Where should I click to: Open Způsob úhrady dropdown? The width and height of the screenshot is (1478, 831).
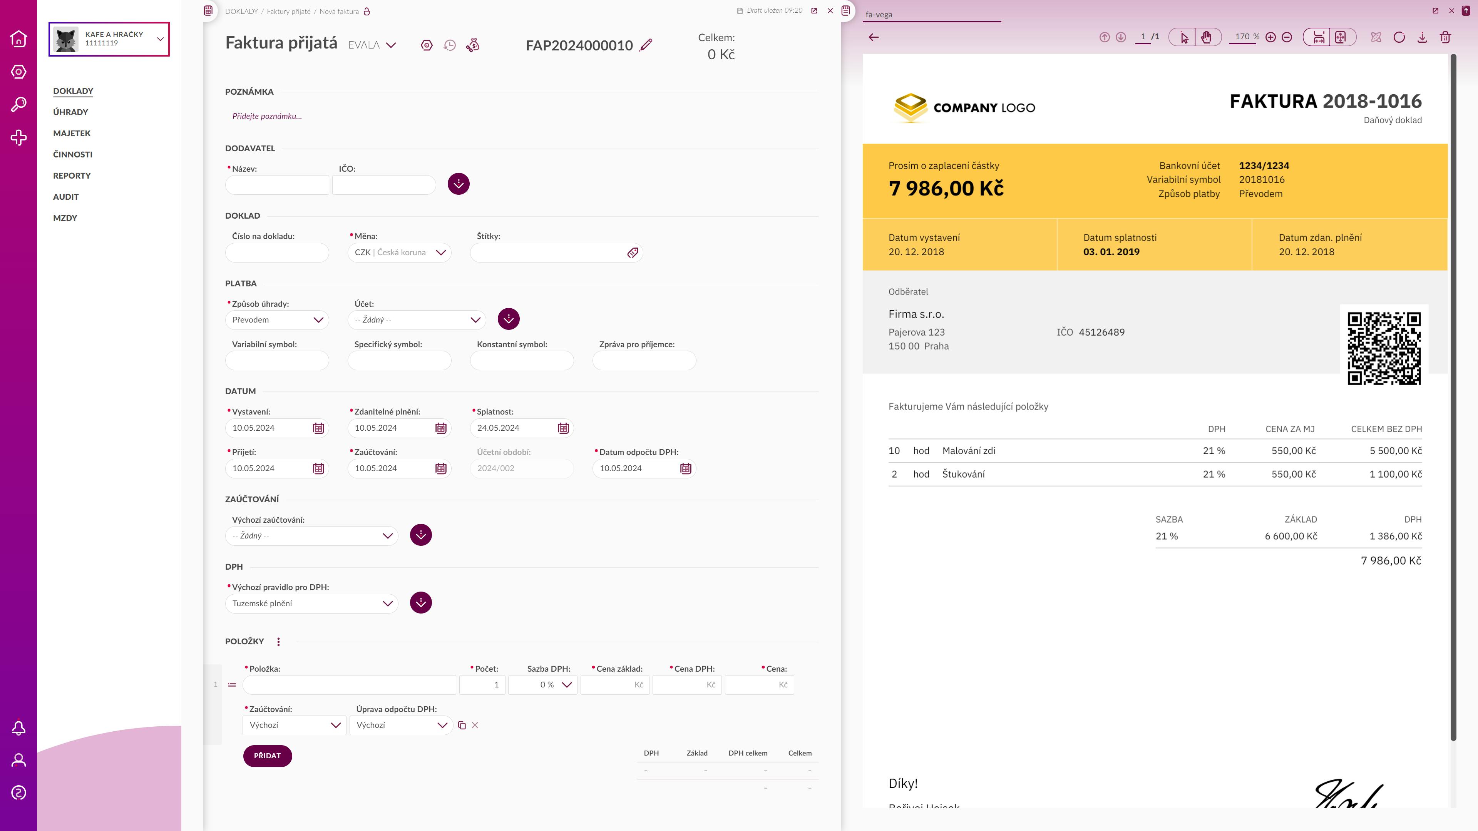pos(318,320)
